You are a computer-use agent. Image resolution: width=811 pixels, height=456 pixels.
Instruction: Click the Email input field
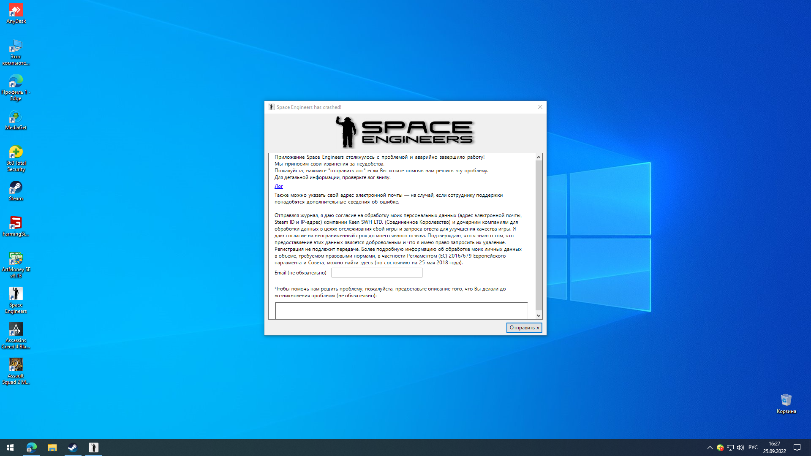click(376, 273)
